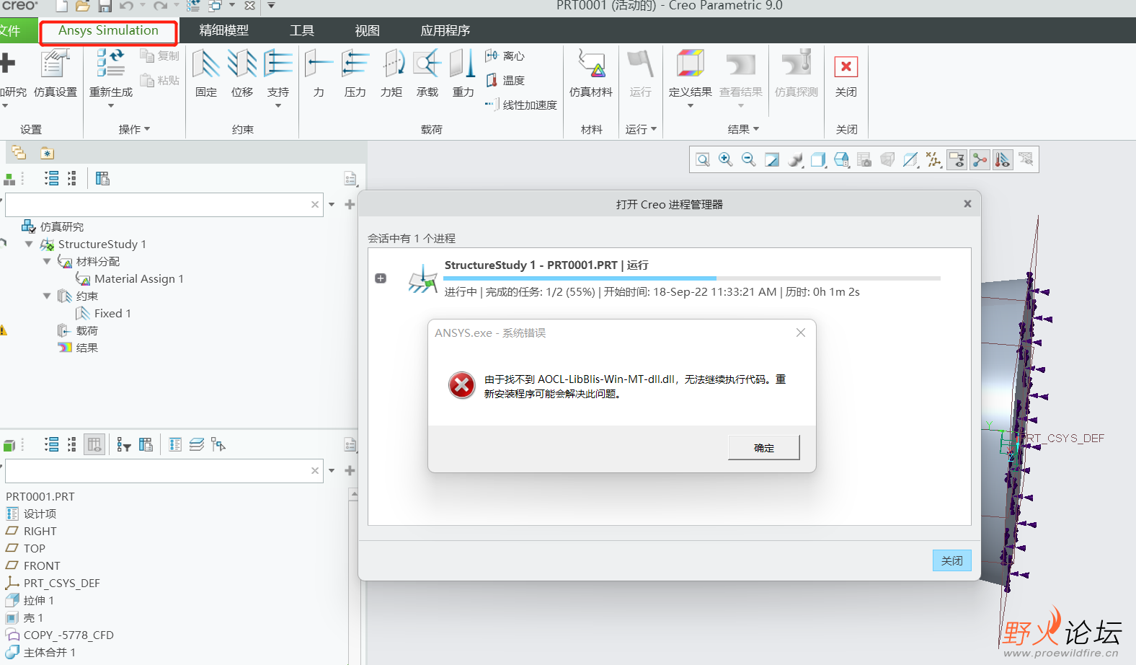Open the 支持 constraint dropdown arrow

click(278, 106)
